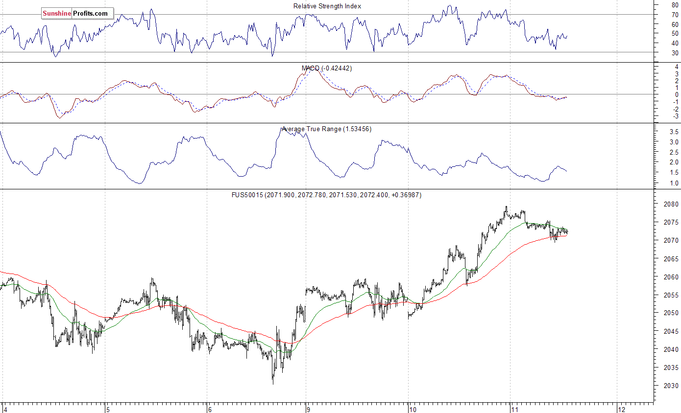Click the MACD axis value -1
Viewport: 681px width, 413px height.
(x=675, y=102)
